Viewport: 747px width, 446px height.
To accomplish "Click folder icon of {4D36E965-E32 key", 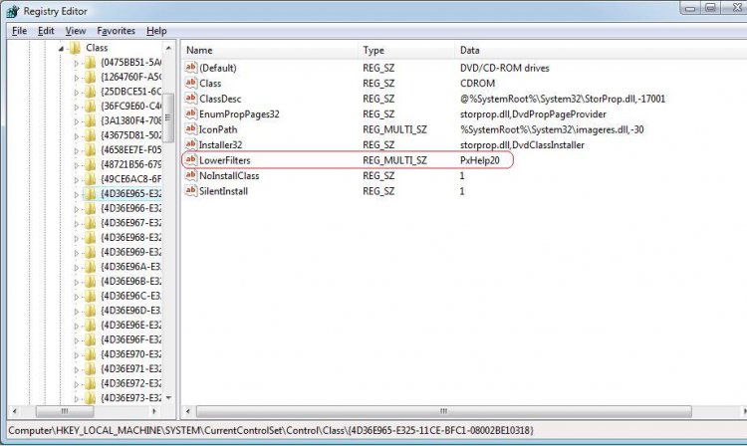I will point(90,194).
